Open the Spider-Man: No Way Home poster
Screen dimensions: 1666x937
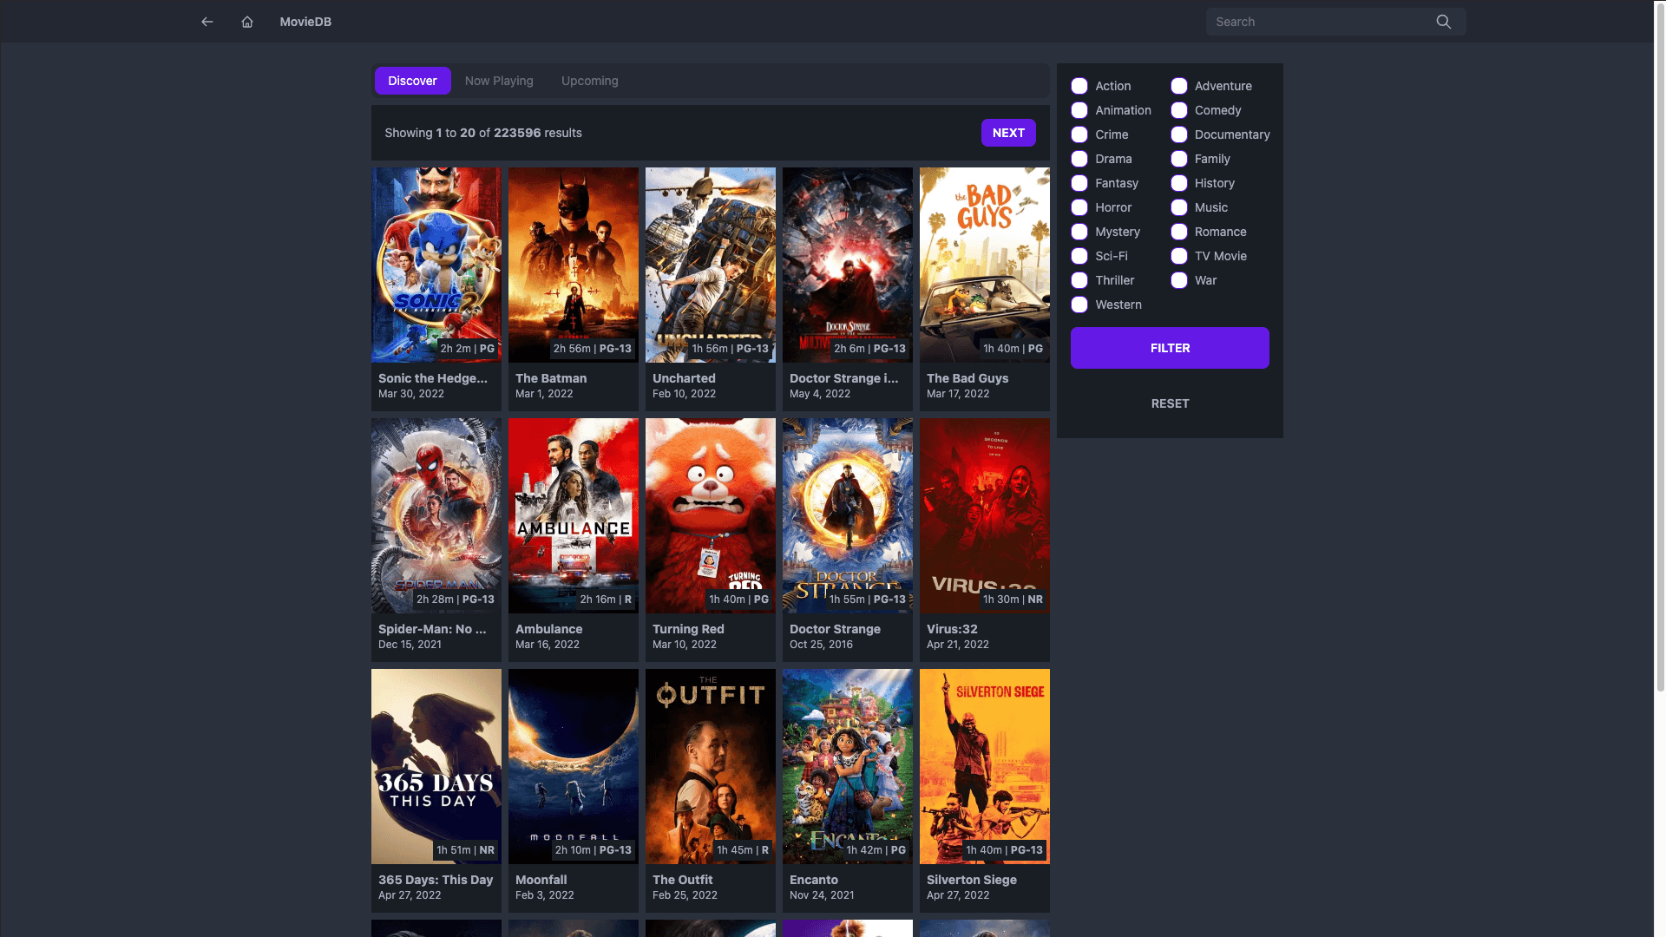[436, 515]
